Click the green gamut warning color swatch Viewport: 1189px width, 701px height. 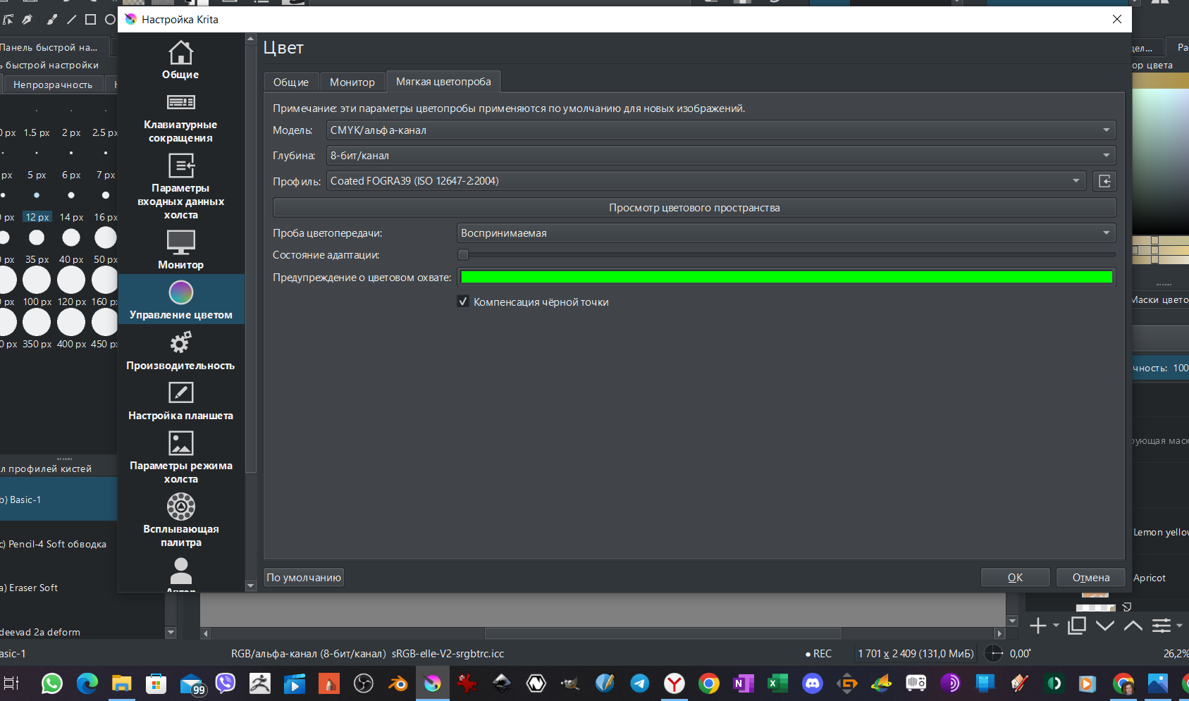pos(786,278)
